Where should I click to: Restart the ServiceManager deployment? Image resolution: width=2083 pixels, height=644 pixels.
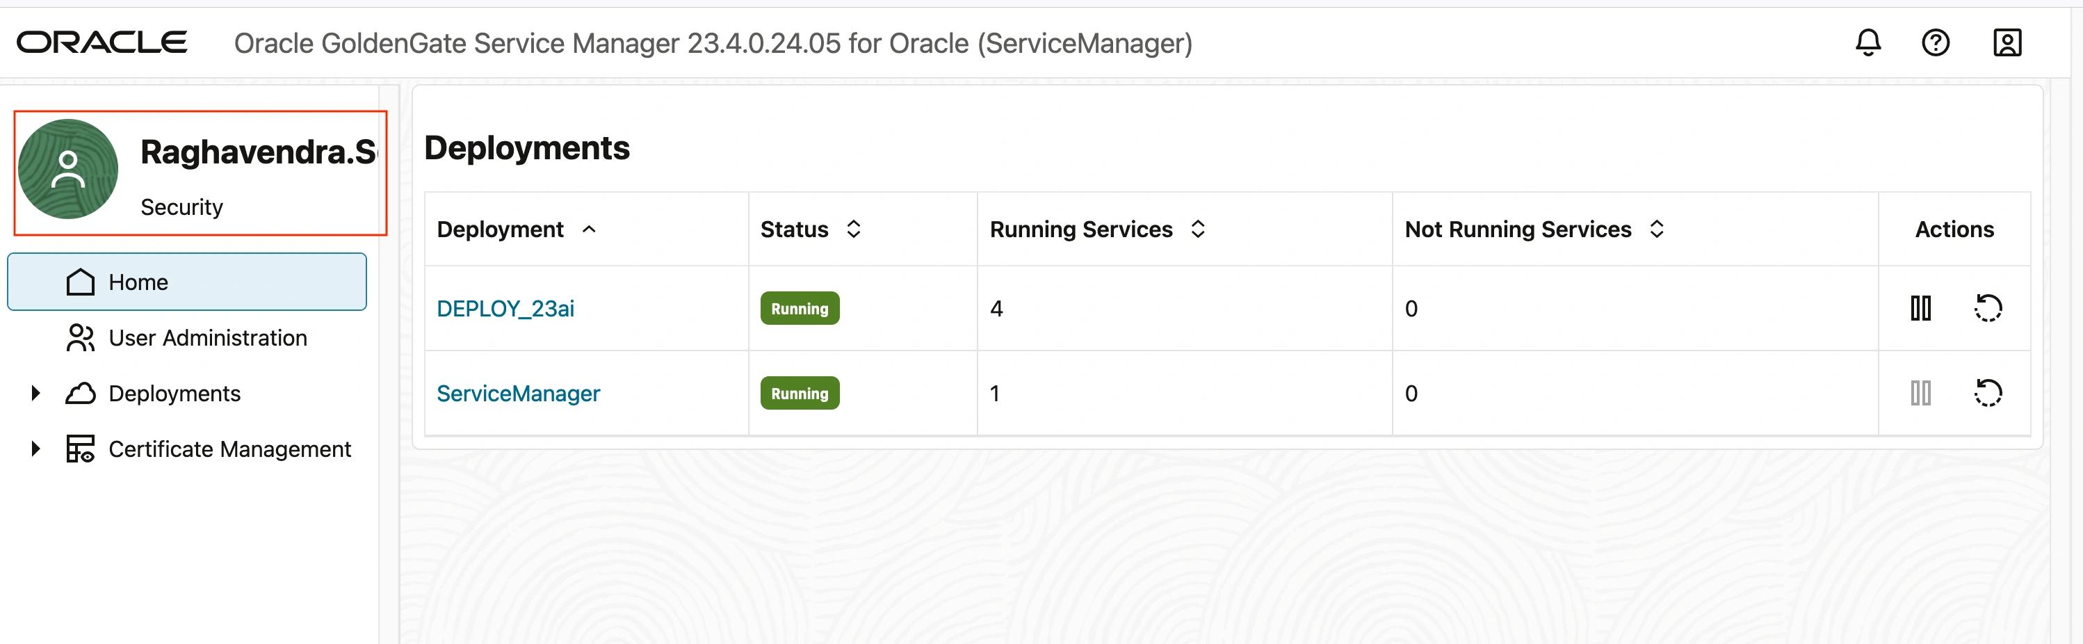pos(1988,393)
